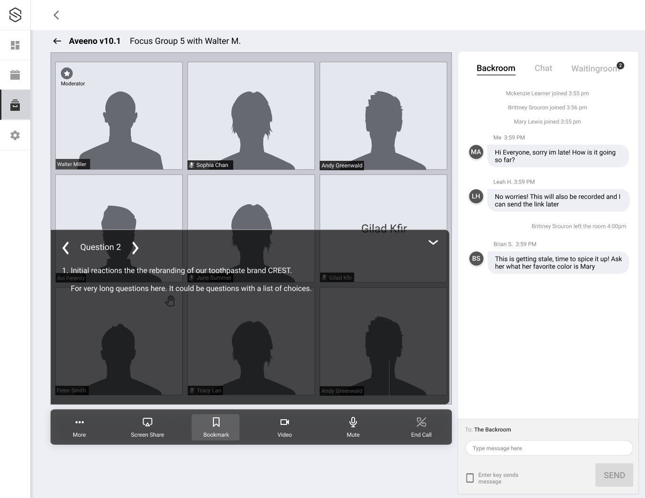The image size is (645, 498).
Task: Click the Question 2 label
Action: [x=101, y=247]
